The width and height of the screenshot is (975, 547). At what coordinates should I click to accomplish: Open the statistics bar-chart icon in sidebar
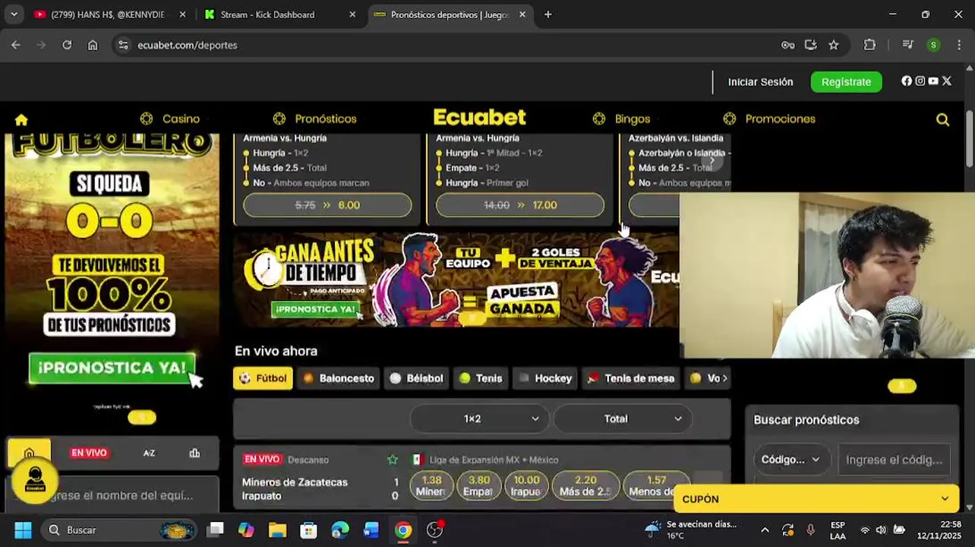(194, 453)
